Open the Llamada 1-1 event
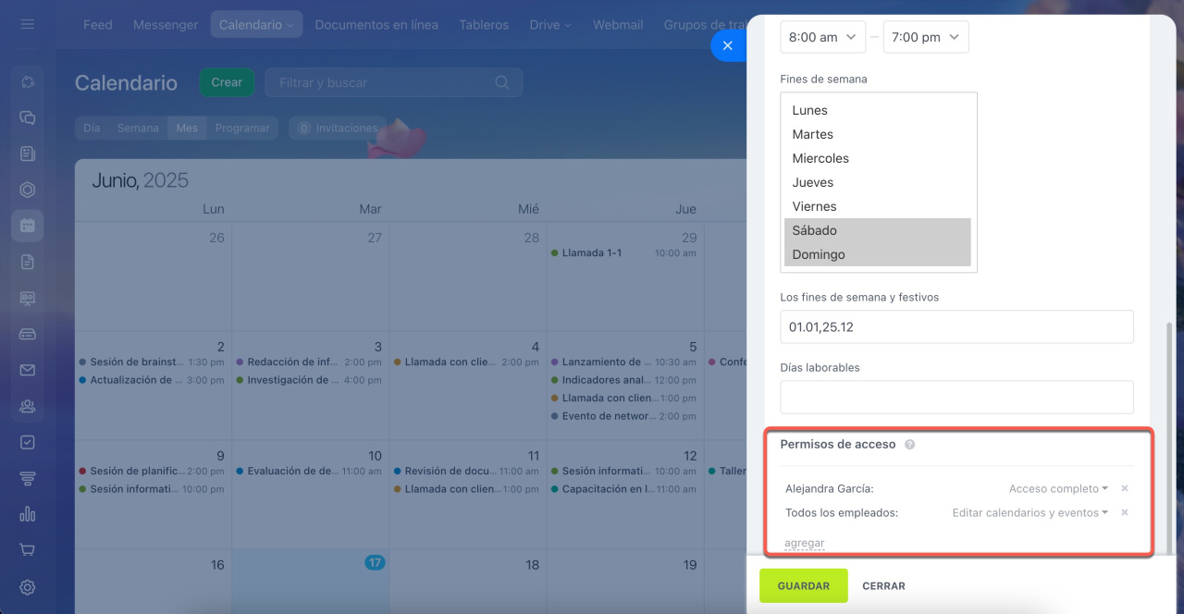 pyautogui.click(x=623, y=252)
